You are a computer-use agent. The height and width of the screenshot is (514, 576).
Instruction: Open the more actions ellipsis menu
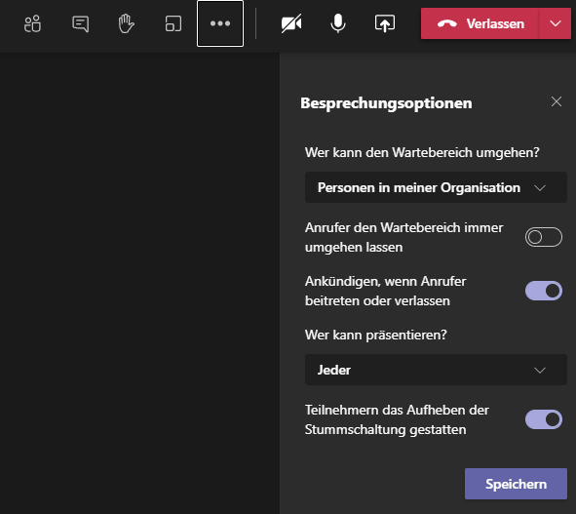(x=220, y=23)
